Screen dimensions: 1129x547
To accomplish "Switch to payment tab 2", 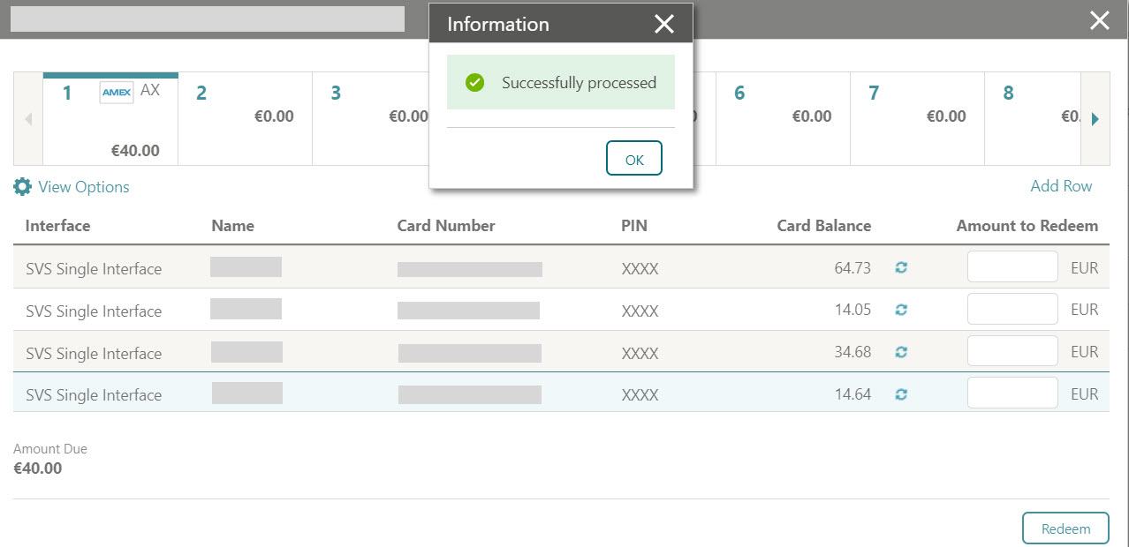I will (x=245, y=117).
